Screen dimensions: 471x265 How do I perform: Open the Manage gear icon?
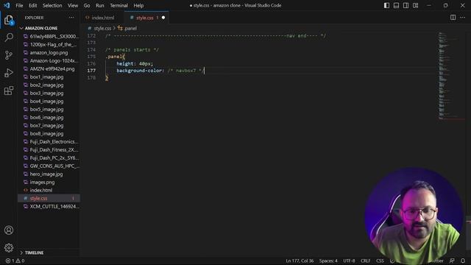[9, 247]
